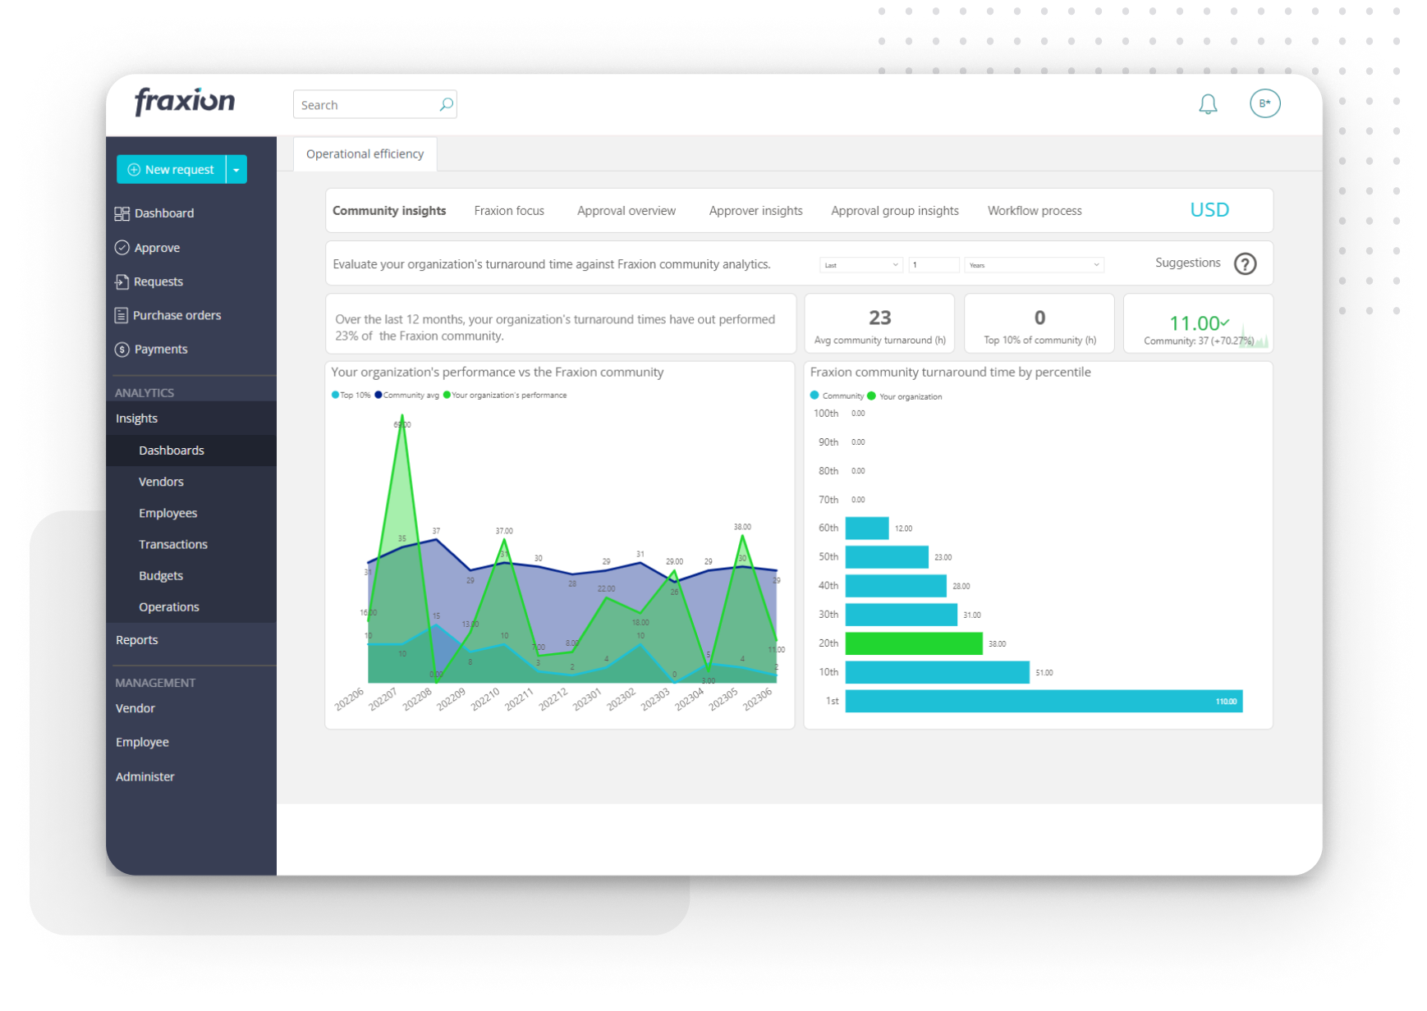Toggle the Top 10% legend item
This screenshot has width=1427, height=1011.
[352, 395]
